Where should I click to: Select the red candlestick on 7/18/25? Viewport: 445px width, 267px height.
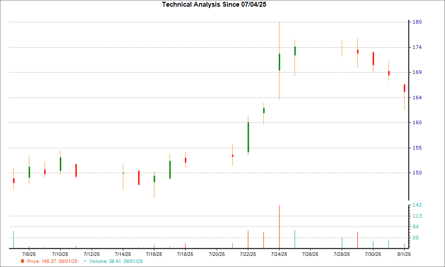point(186,160)
